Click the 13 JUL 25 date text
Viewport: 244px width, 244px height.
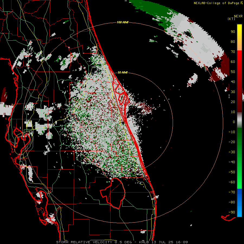click(x=163, y=242)
